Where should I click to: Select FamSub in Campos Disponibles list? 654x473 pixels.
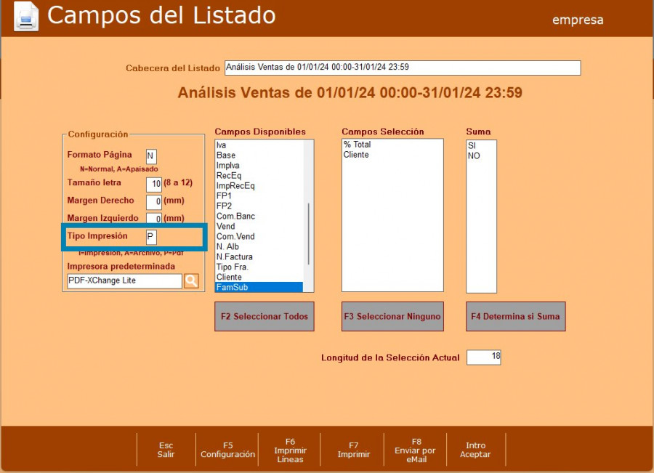click(x=259, y=288)
